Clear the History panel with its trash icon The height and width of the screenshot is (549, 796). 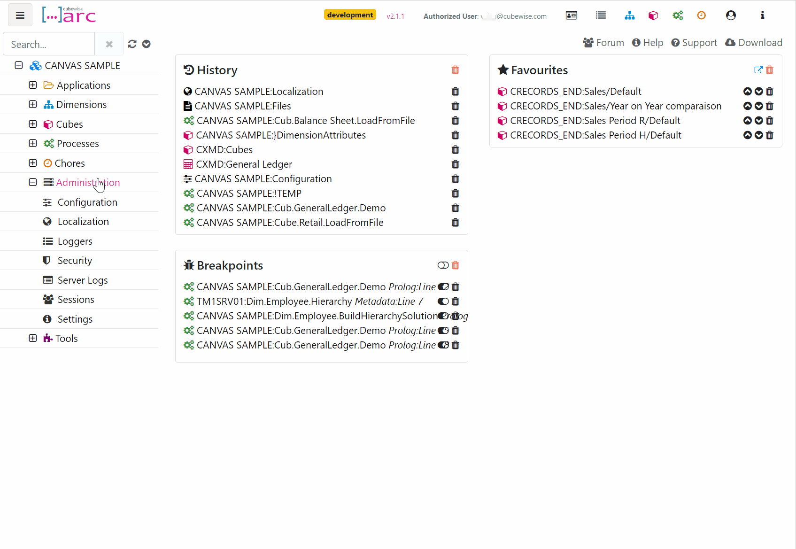tap(455, 70)
